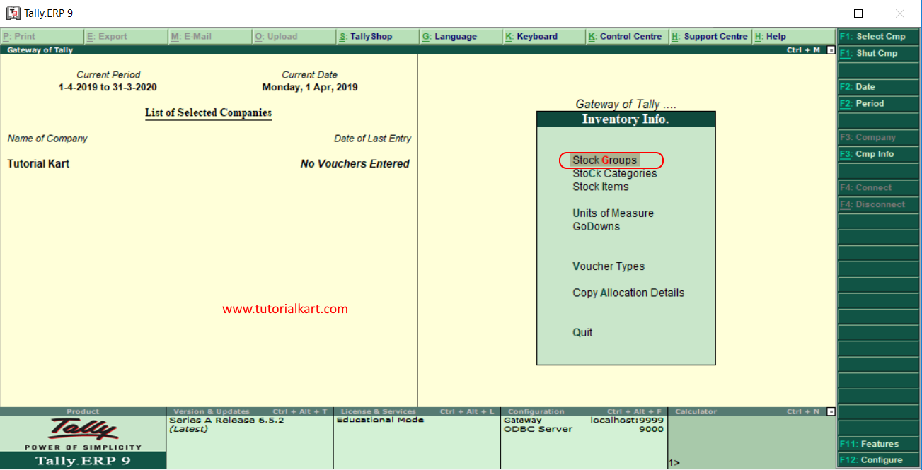Select Stock Groups in Inventory Info

[605, 160]
